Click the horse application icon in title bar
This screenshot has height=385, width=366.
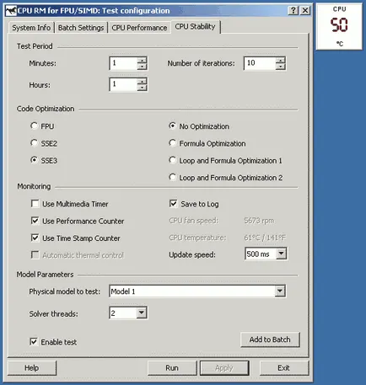[x=11, y=11]
